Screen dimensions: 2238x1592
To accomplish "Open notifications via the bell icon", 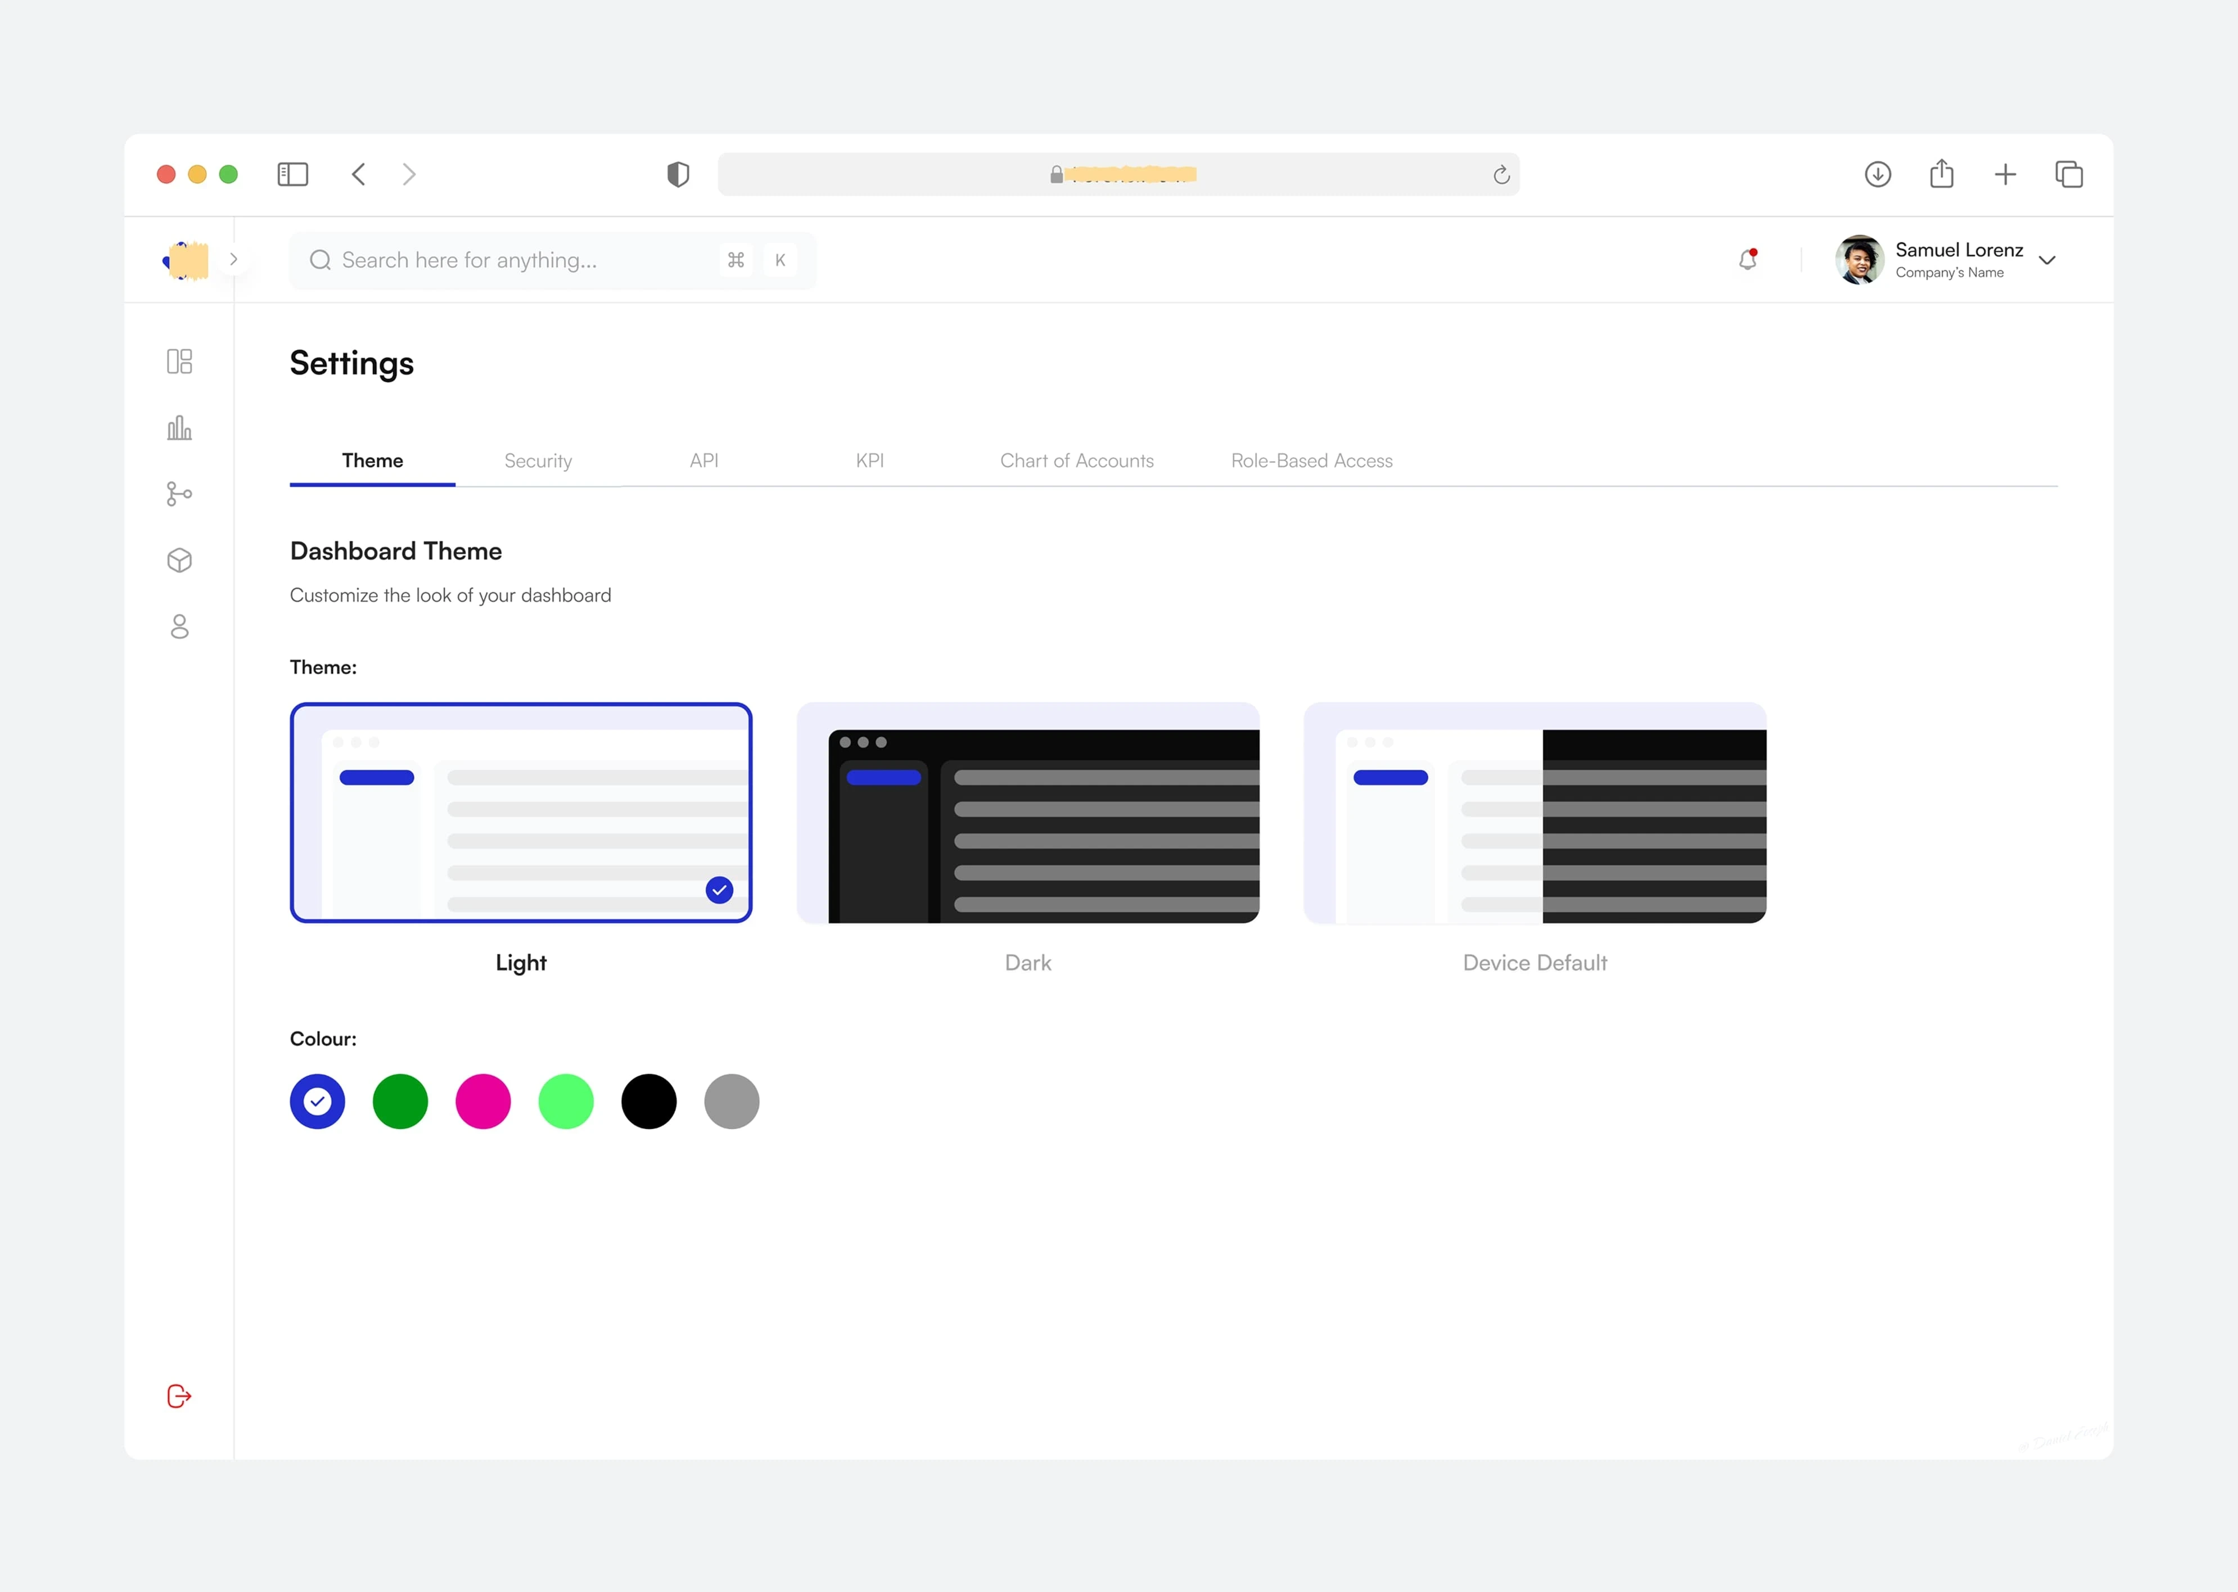I will tap(1747, 259).
